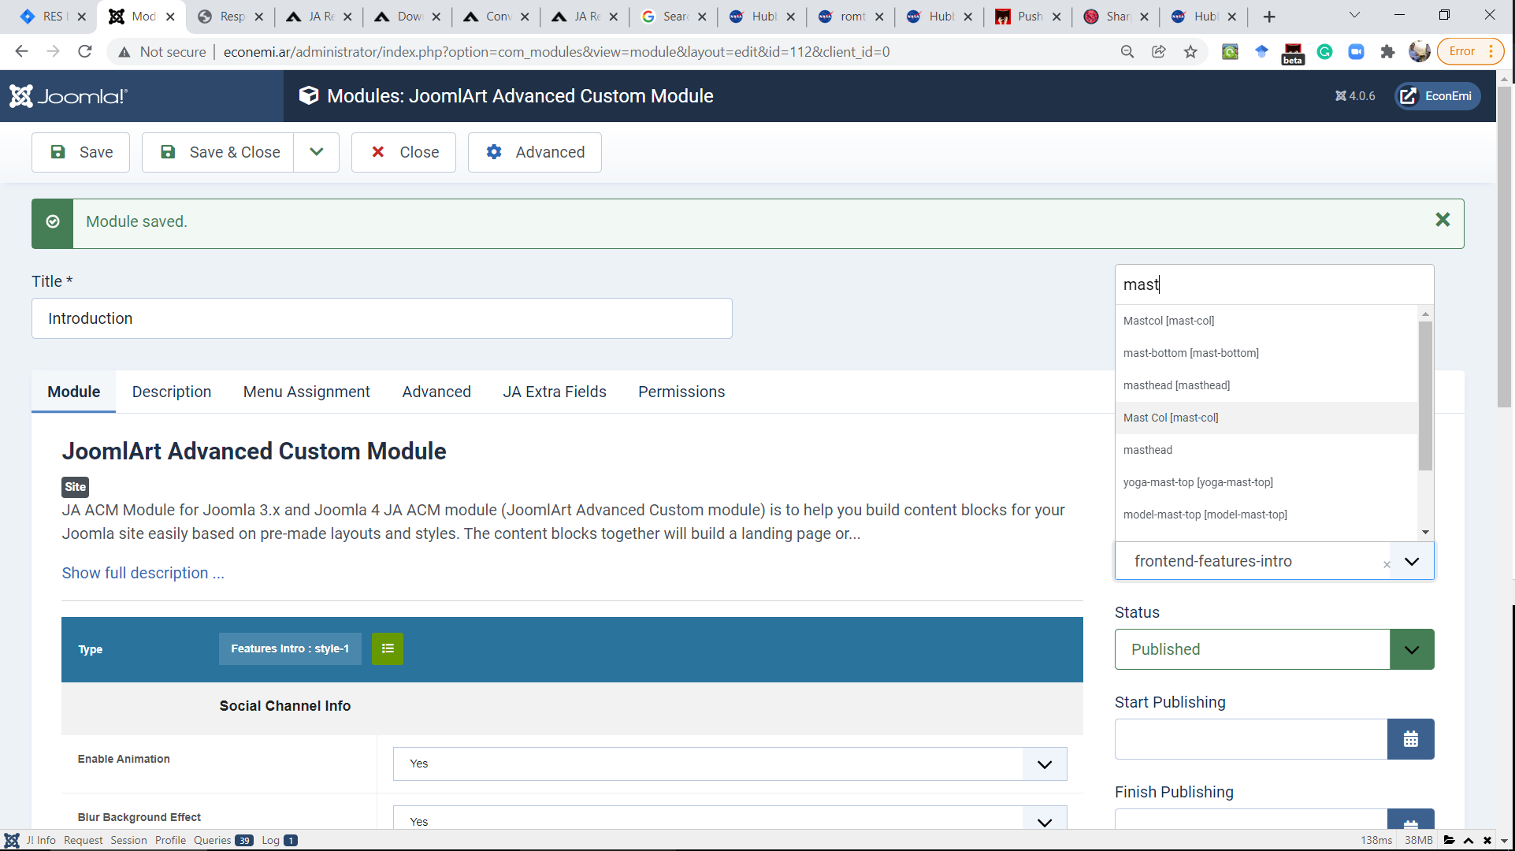The height and width of the screenshot is (851, 1515).
Task: Open browser extensions puzzle icon
Action: (x=1387, y=52)
